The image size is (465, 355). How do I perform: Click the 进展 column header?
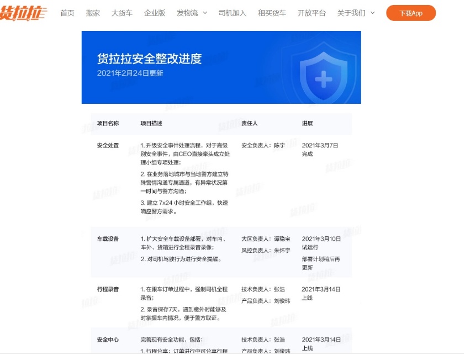click(308, 123)
